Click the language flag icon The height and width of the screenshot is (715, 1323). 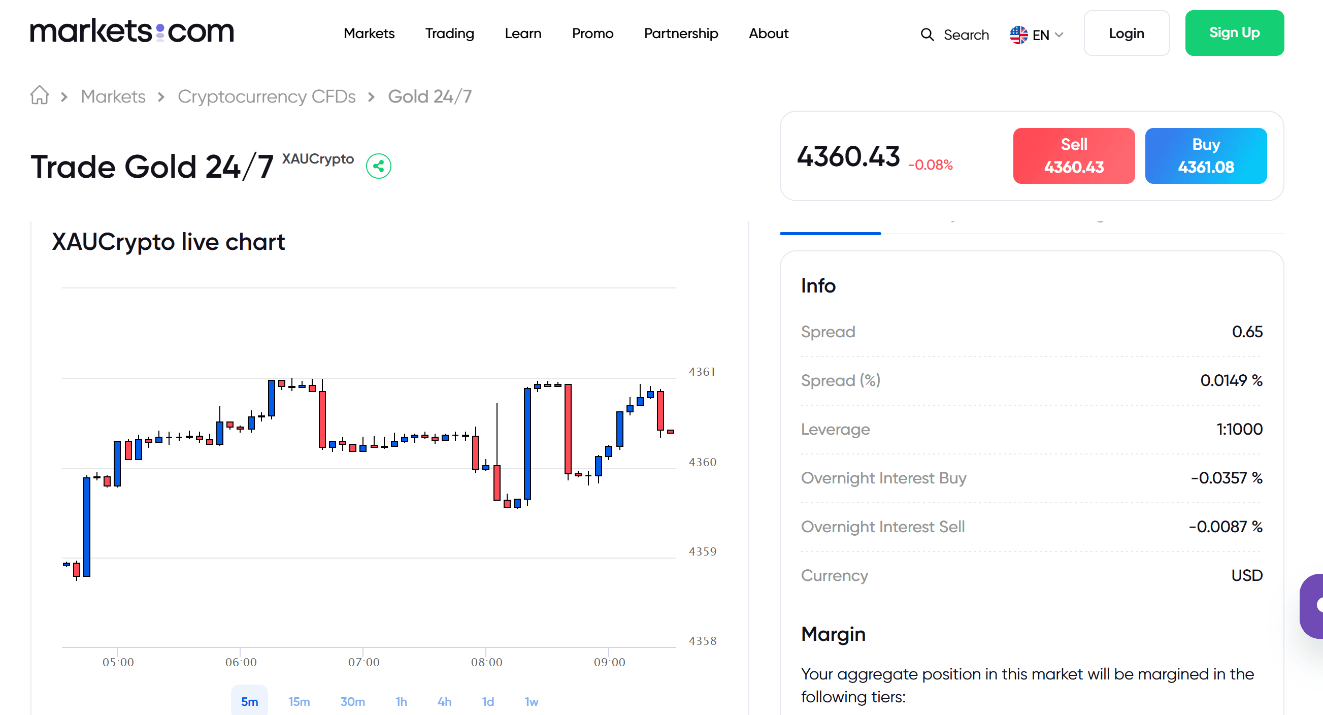(1018, 35)
